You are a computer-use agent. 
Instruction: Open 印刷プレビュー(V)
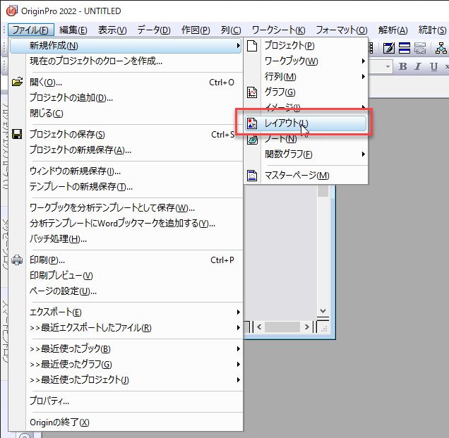click(x=126, y=276)
